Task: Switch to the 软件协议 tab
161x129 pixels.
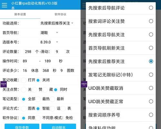Action: click(61, 14)
